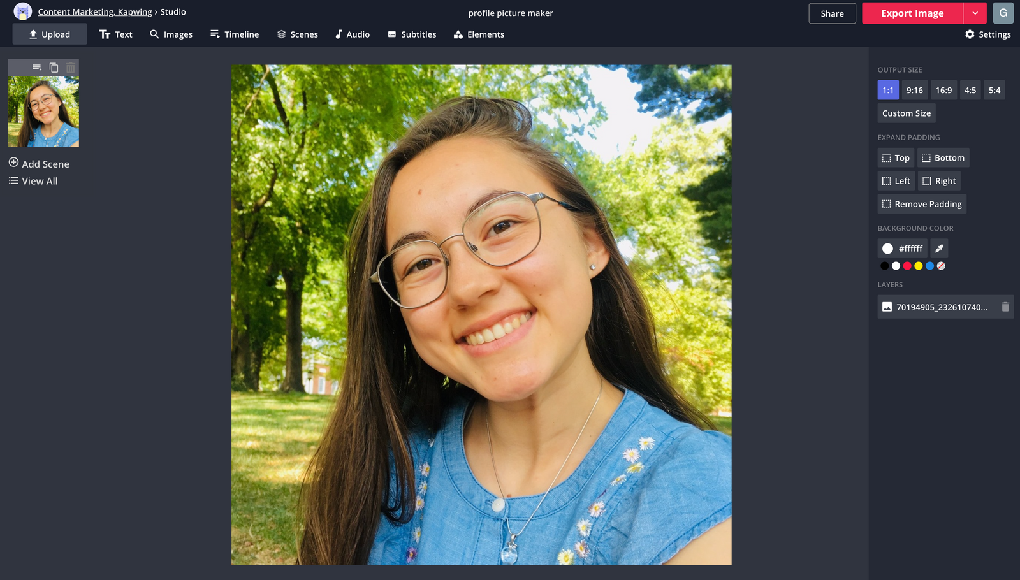Viewport: 1020px width, 580px height.
Task: Select the 9:16 output size
Action: [x=914, y=90]
